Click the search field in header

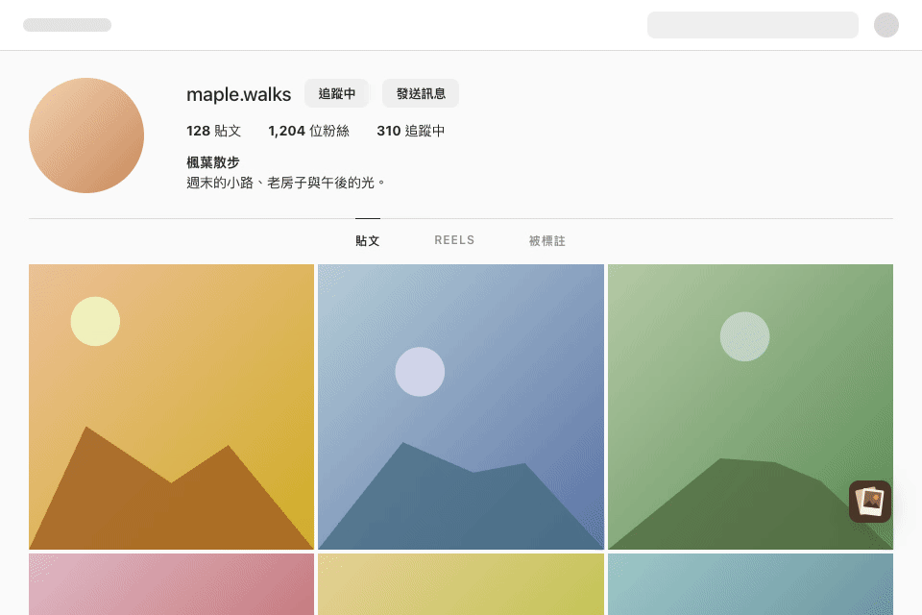click(753, 25)
